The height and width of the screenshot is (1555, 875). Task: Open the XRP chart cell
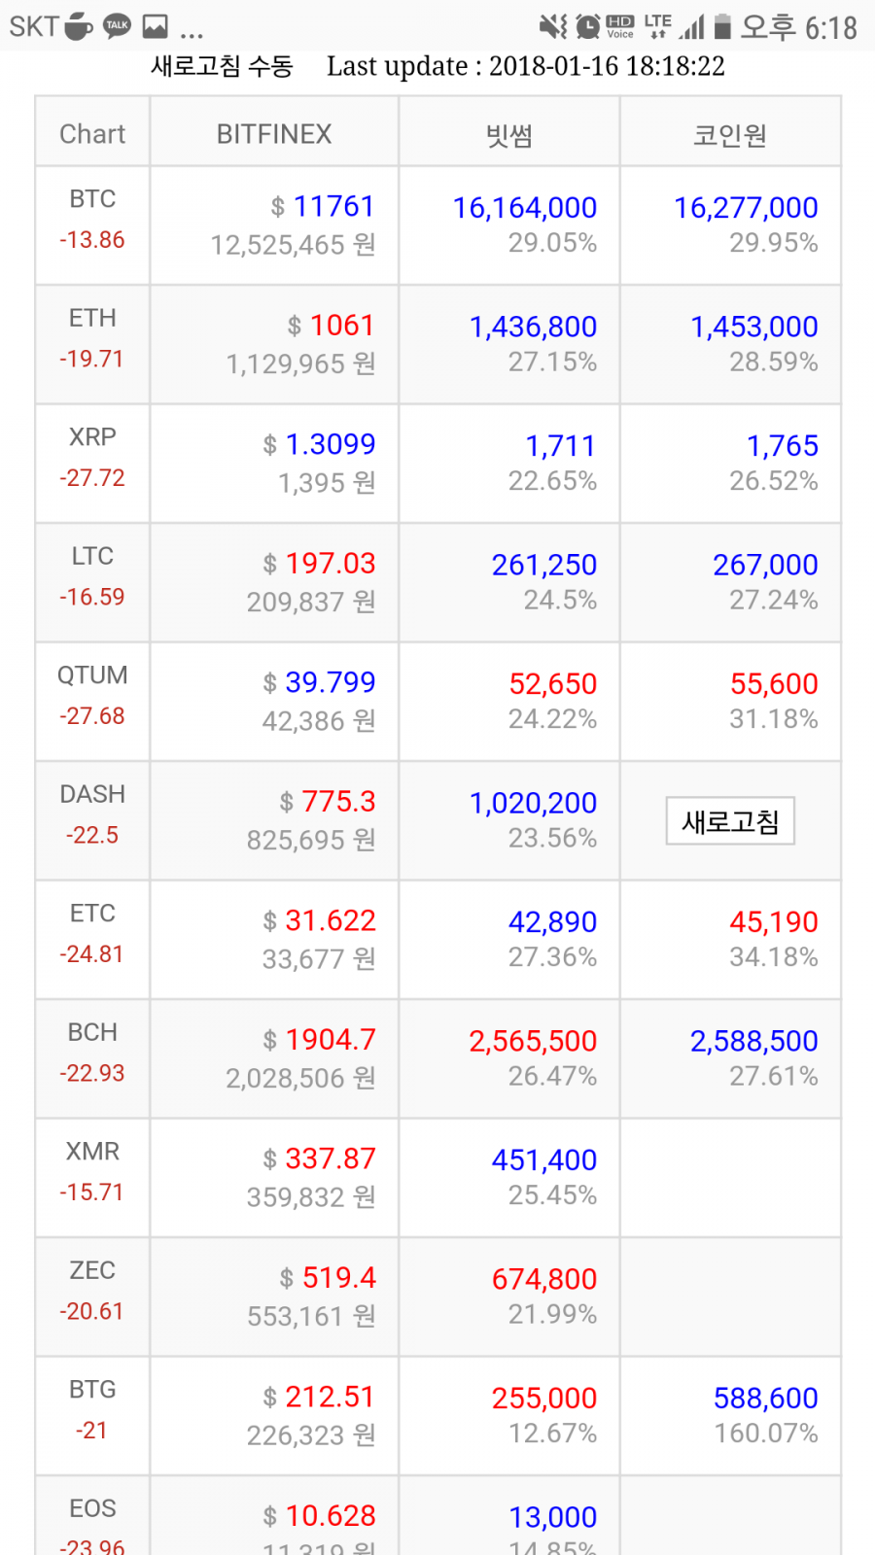tap(92, 464)
